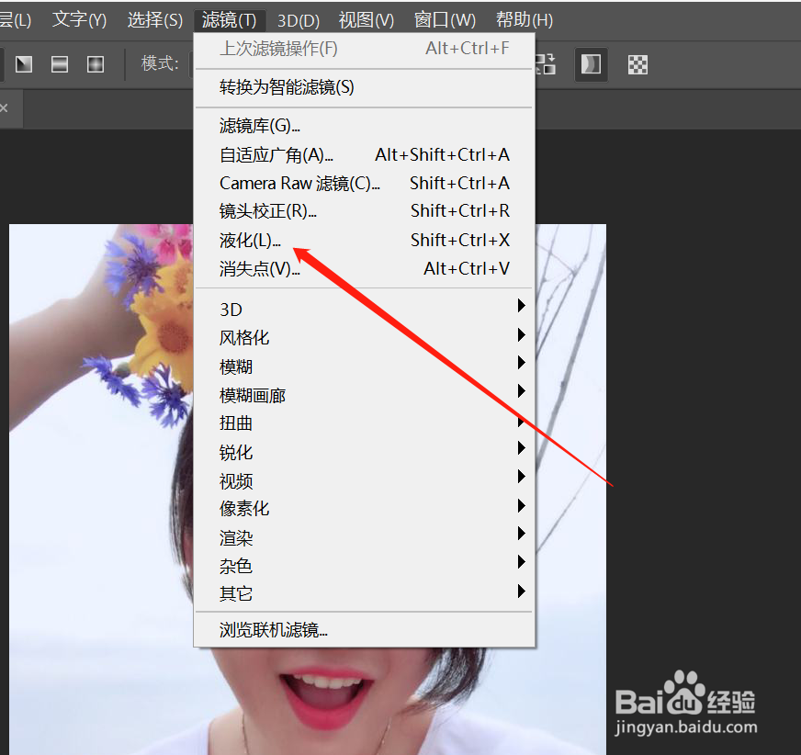Open the 帮助(H) menu
Screen dimensions: 801x755
pos(525,20)
